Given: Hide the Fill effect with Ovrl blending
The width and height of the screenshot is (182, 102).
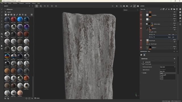Looking at the screenshot, I should click(x=150, y=35).
